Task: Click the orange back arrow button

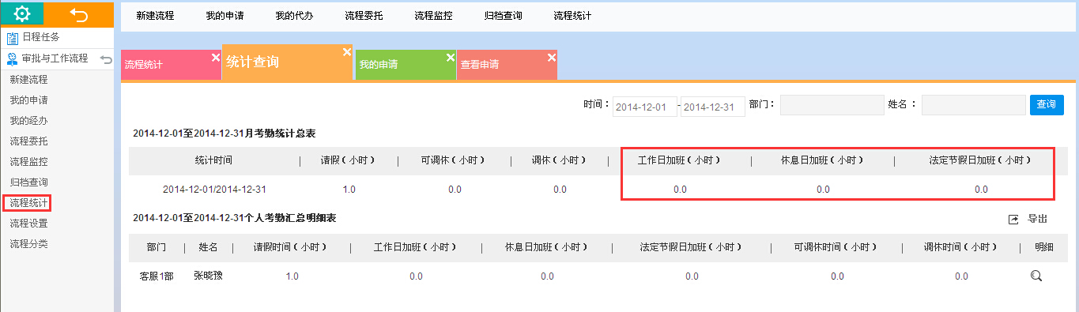Action: click(79, 13)
